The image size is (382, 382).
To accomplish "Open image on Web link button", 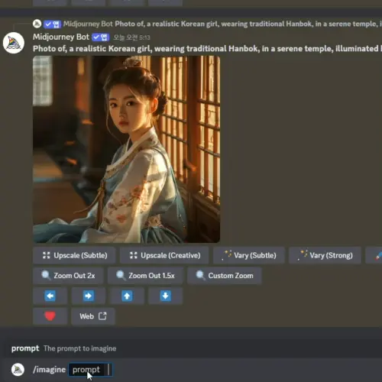I will coord(93,316).
